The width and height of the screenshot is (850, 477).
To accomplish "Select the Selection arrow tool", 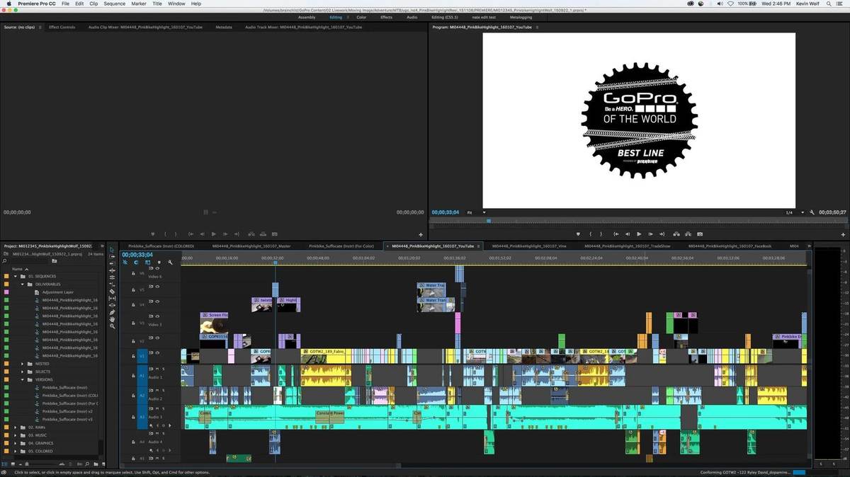I will [112, 250].
